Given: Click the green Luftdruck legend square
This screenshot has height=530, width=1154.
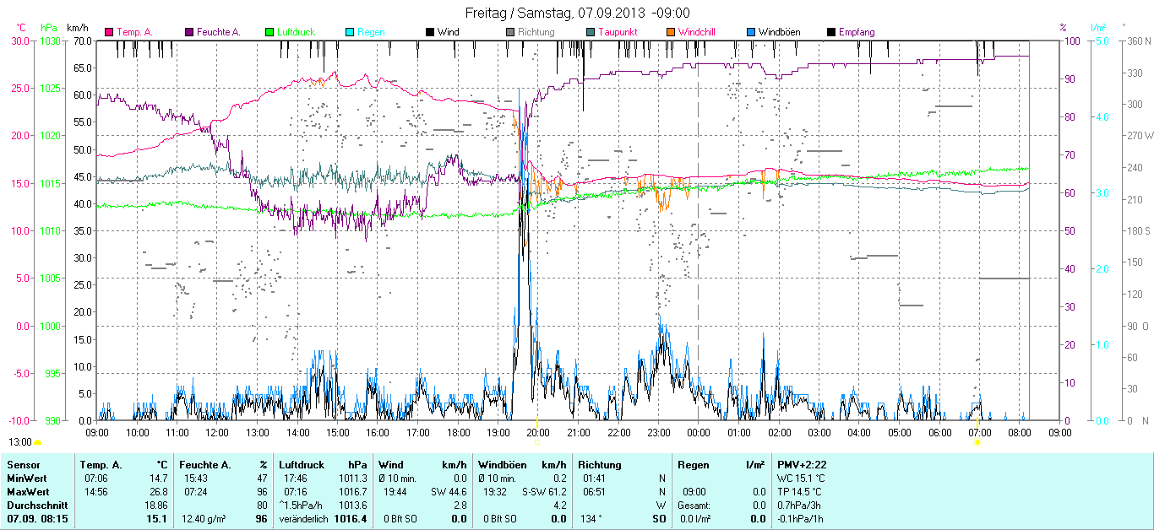Looking at the screenshot, I should [x=269, y=32].
